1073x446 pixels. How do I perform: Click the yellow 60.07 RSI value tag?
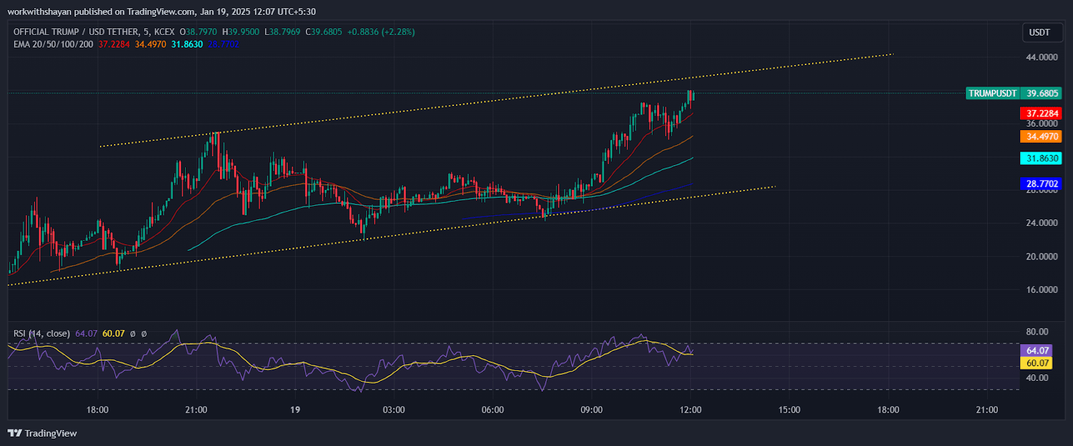tap(1037, 363)
